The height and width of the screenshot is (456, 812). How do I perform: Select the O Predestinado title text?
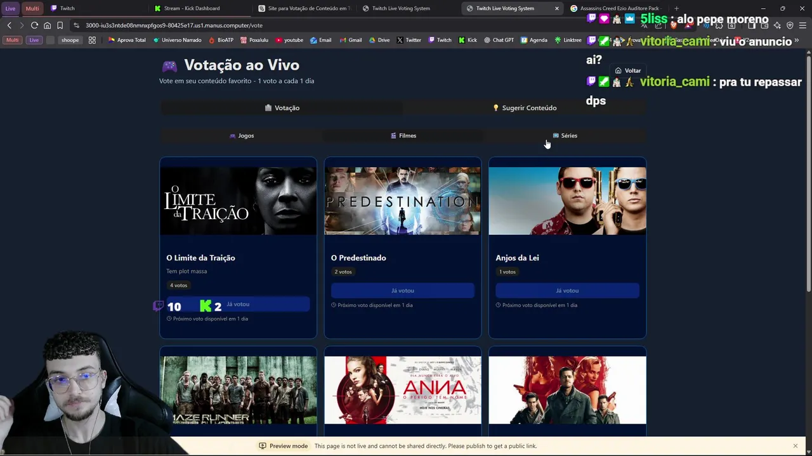click(x=358, y=258)
